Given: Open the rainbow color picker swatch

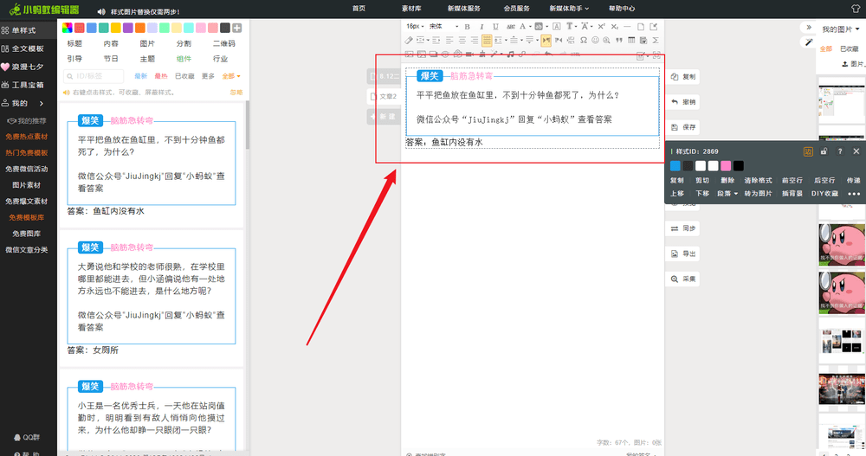Looking at the screenshot, I should pyautogui.click(x=67, y=28).
